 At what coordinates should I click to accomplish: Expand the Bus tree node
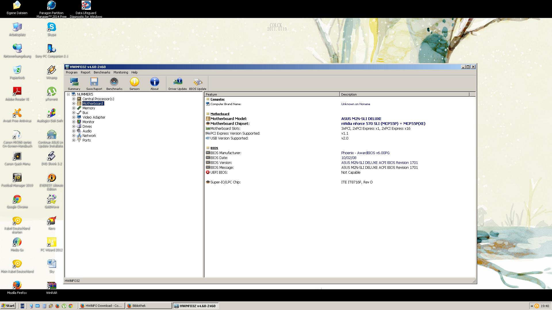coord(74,113)
